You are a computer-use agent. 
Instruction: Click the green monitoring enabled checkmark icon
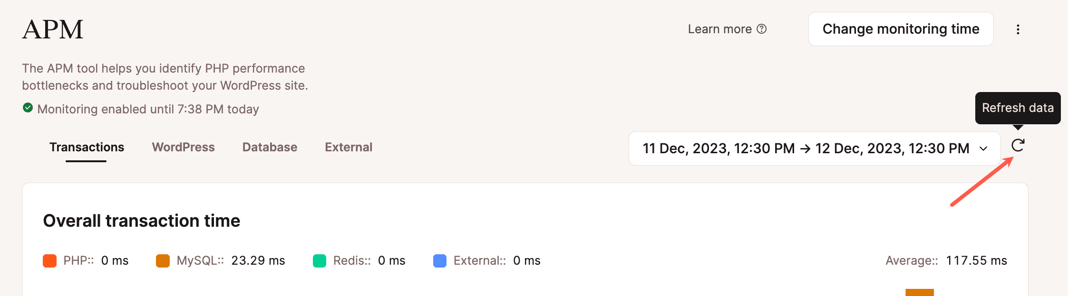[x=28, y=108]
